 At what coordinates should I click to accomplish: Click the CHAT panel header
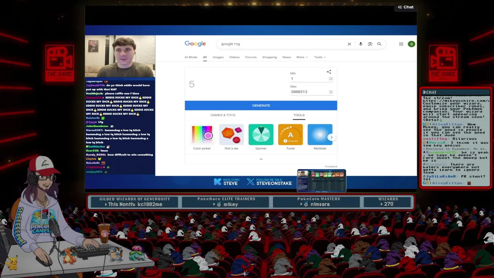tap(455, 92)
